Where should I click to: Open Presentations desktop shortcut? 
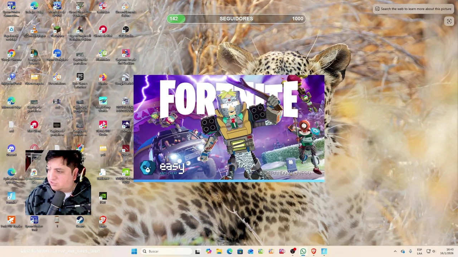[x=57, y=79]
